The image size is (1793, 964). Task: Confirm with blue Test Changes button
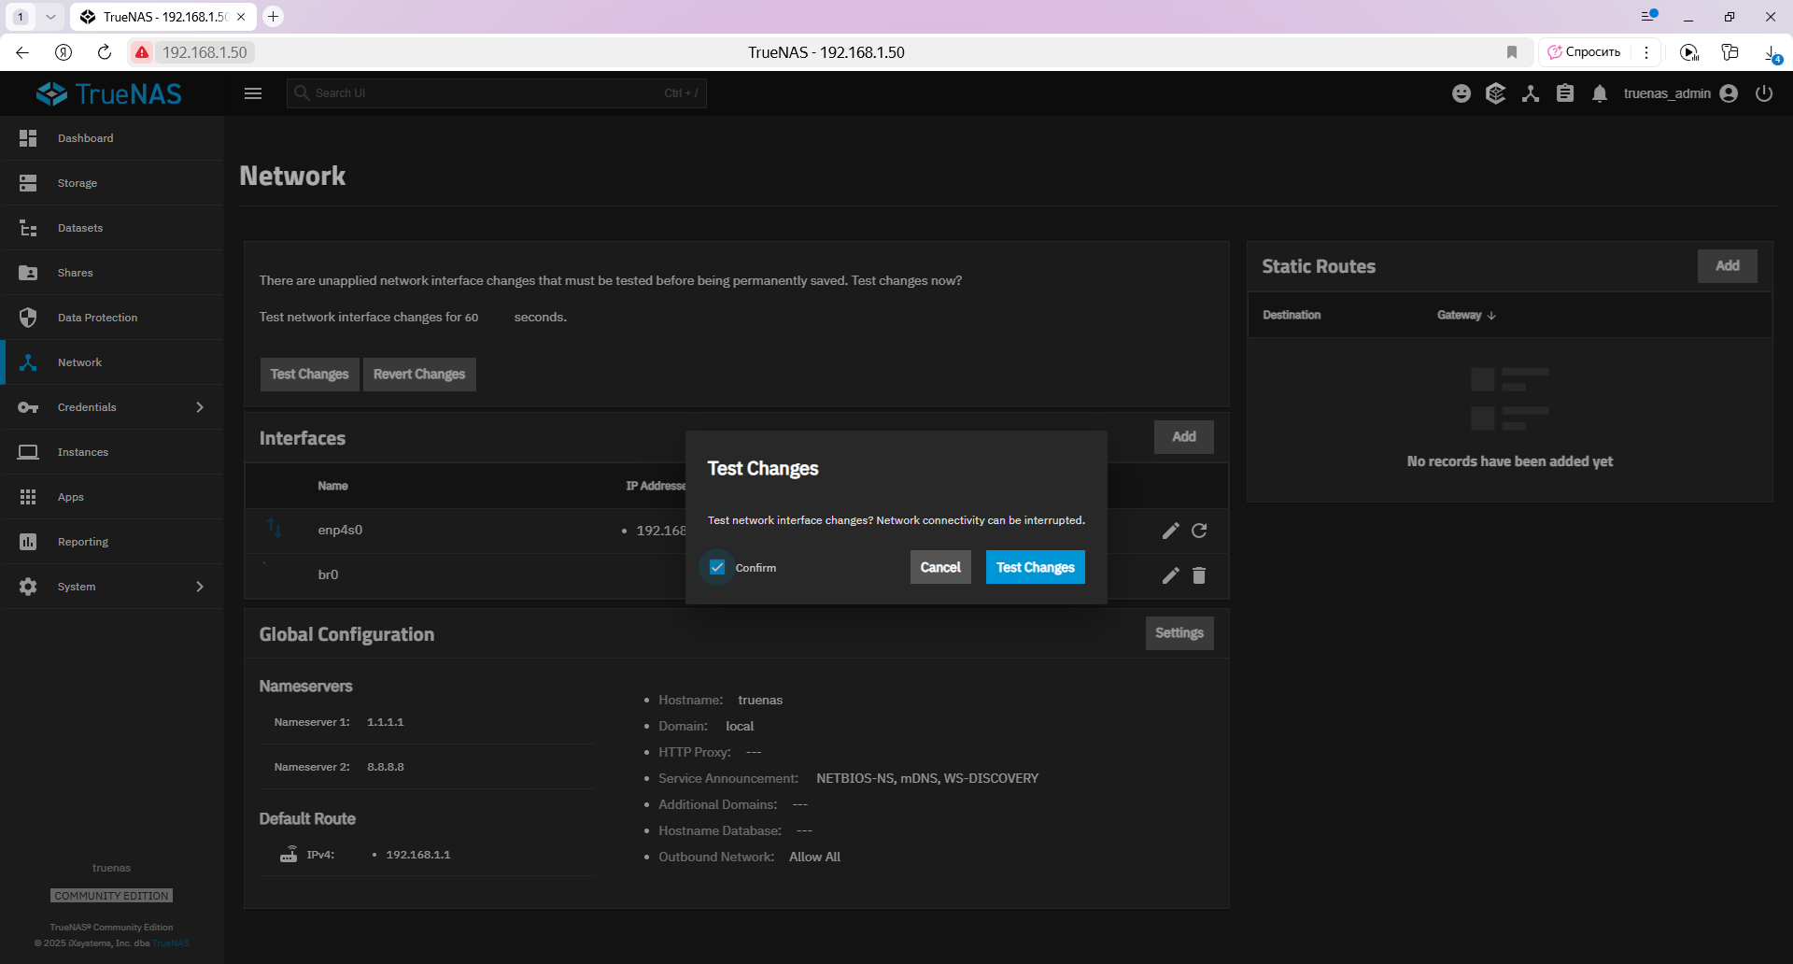pos(1035,567)
